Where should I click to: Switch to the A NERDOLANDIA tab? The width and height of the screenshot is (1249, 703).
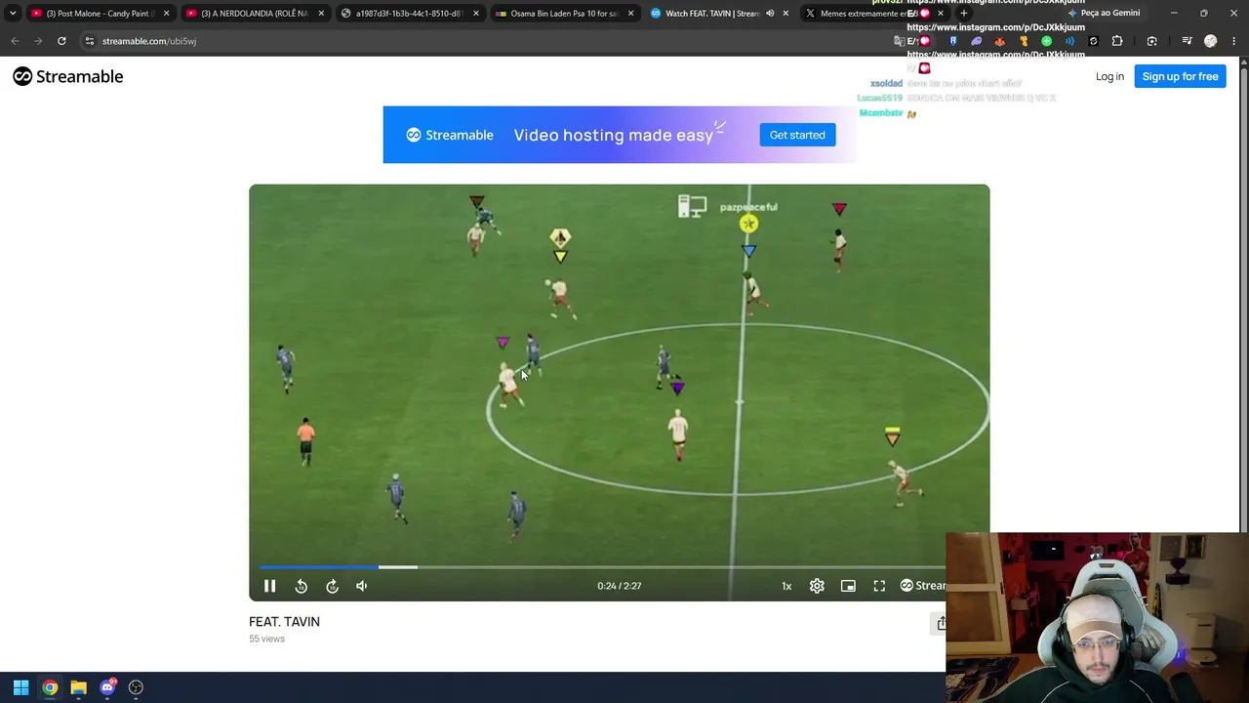point(255,14)
